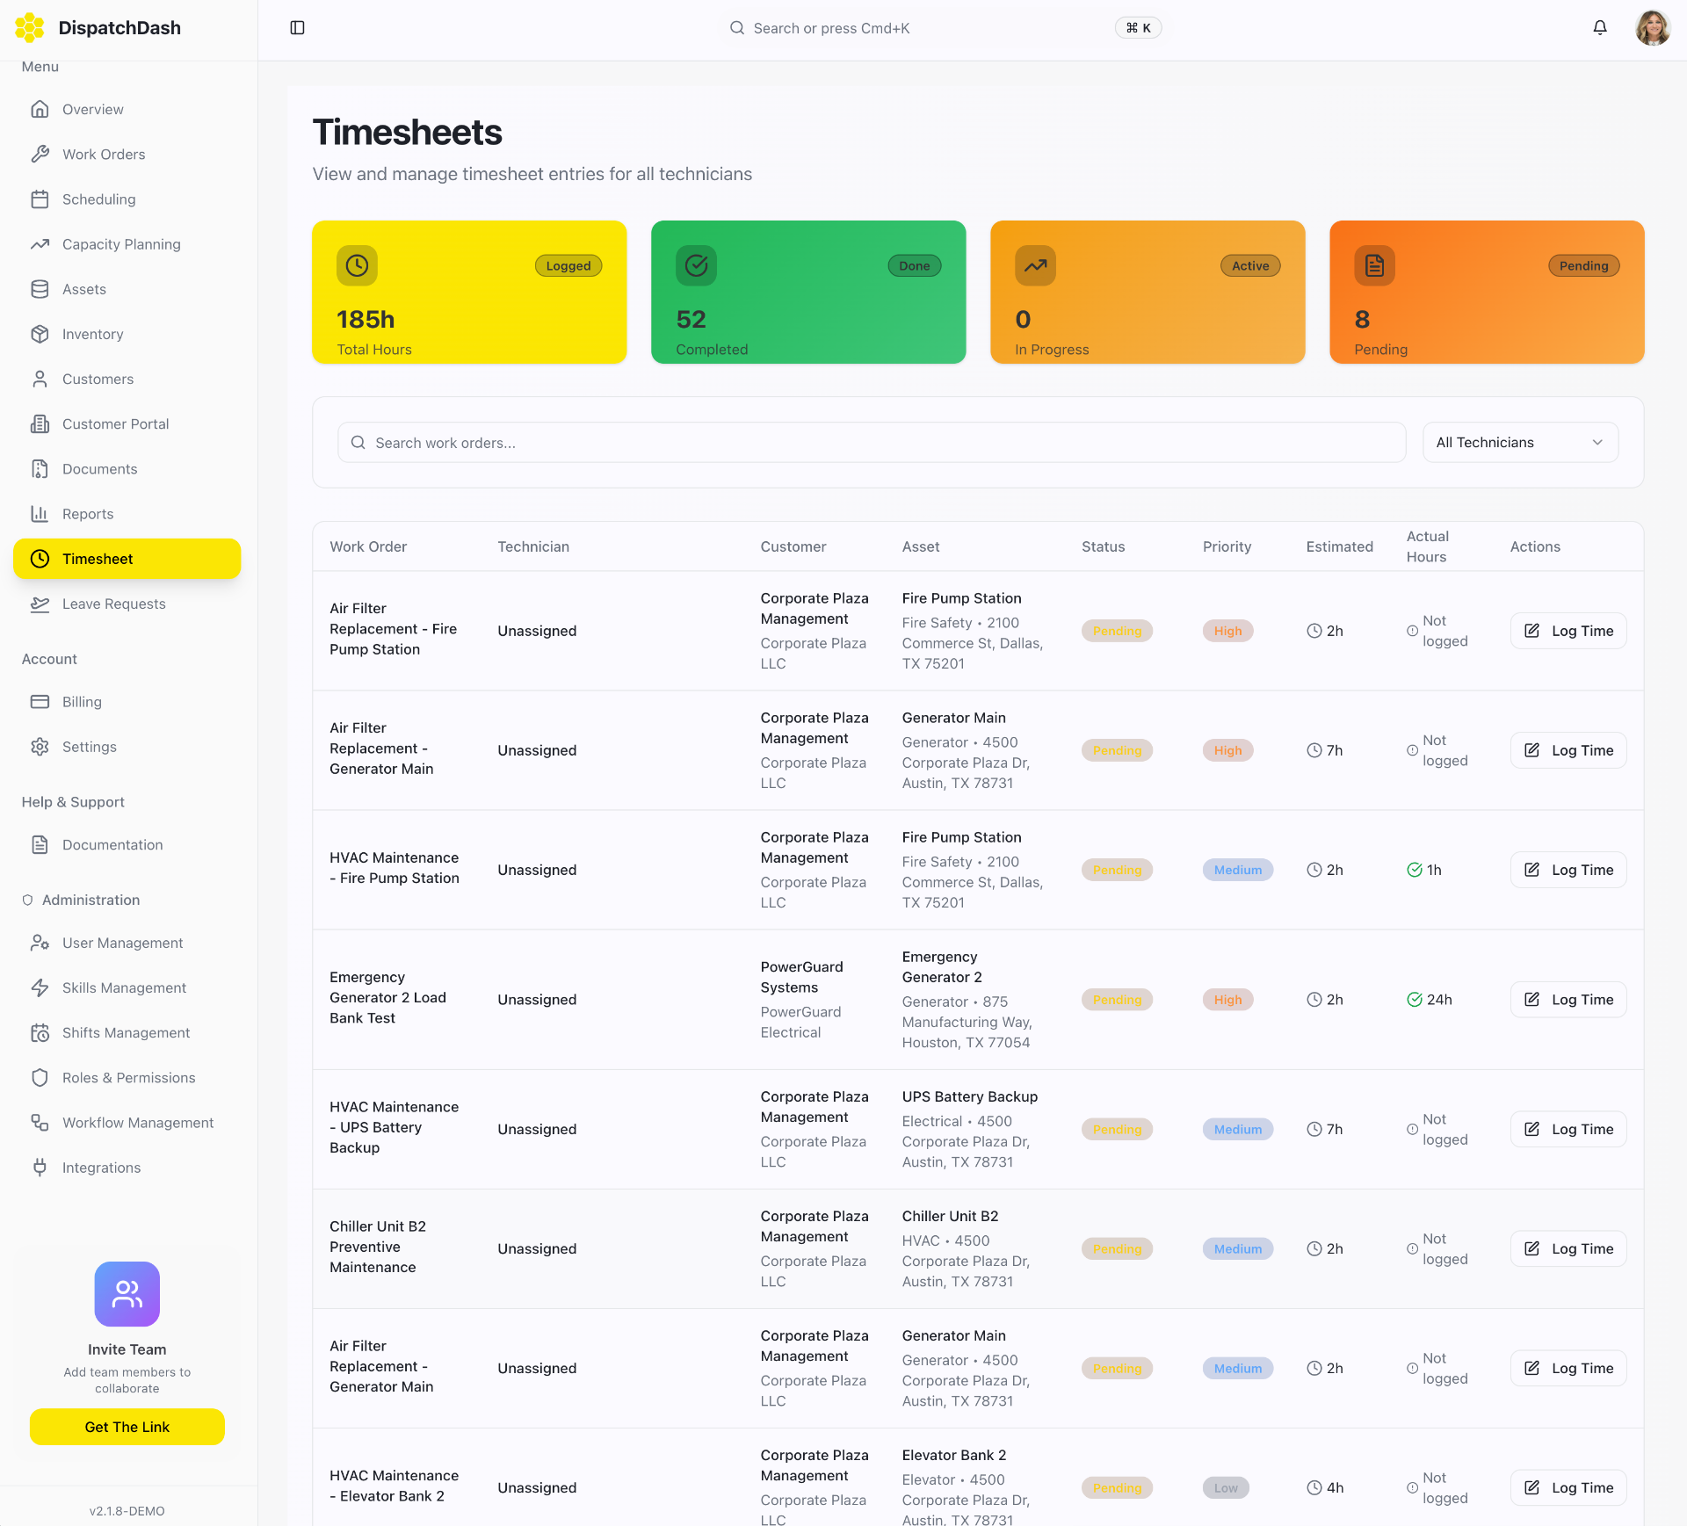The image size is (1687, 1526).
Task: Click the 185h Total Hours value
Action: click(x=366, y=320)
